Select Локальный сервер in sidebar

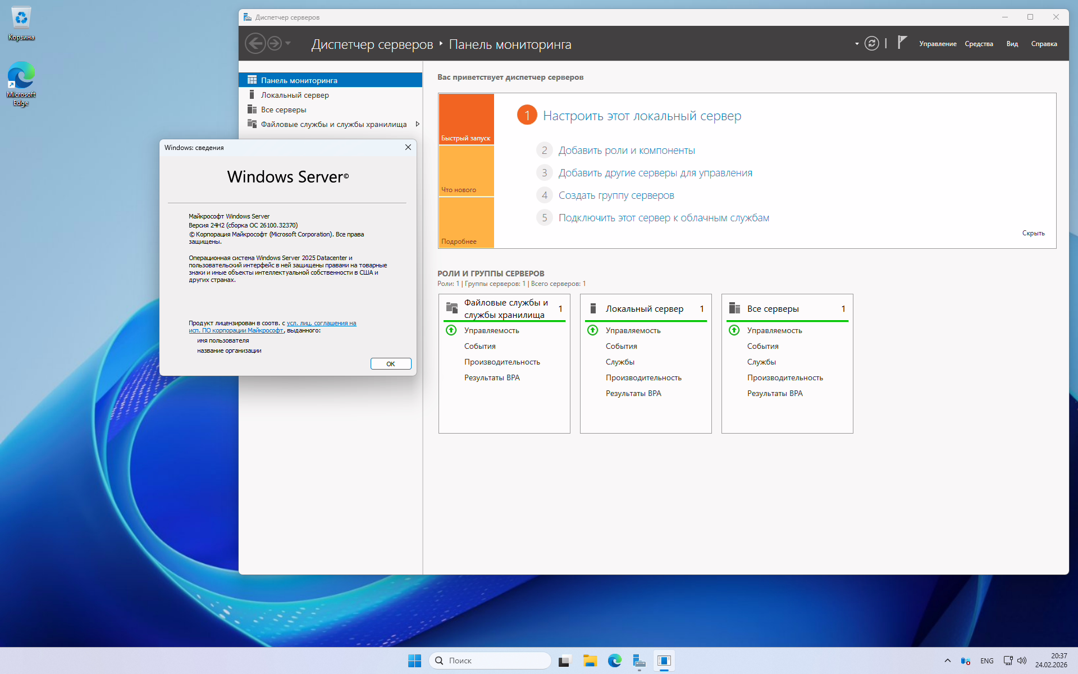coord(295,95)
